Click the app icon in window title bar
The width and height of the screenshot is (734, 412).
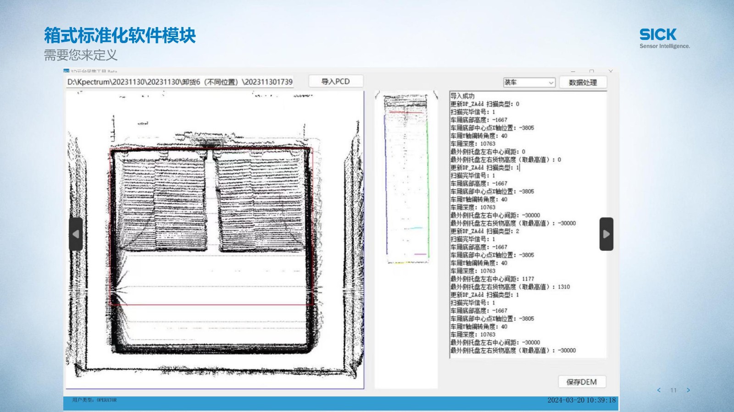click(66, 71)
